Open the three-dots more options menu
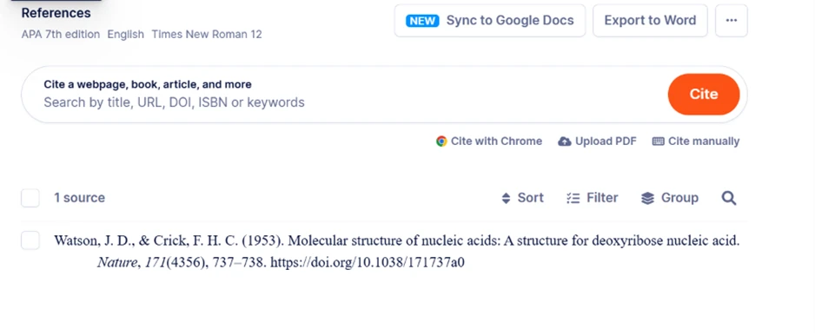This screenshot has width=815, height=335. (x=732, y=20)
